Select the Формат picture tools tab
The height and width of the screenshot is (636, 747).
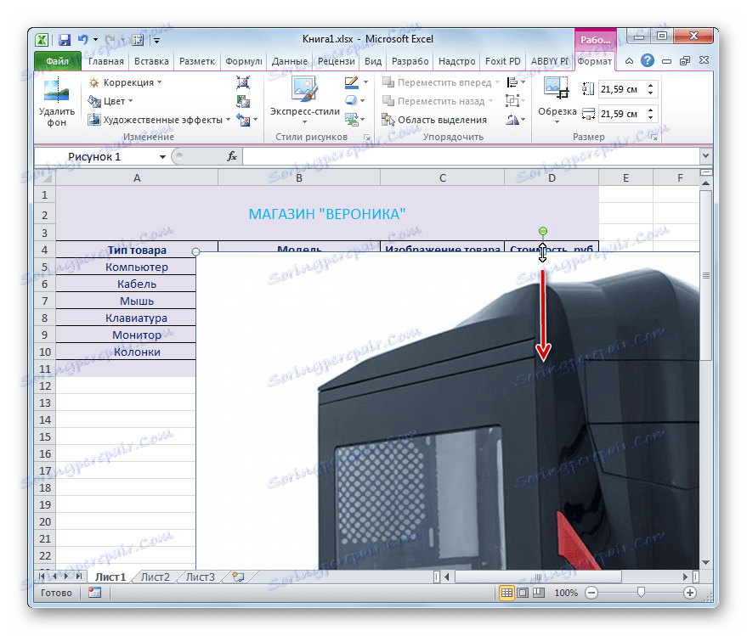coord(595,61)
